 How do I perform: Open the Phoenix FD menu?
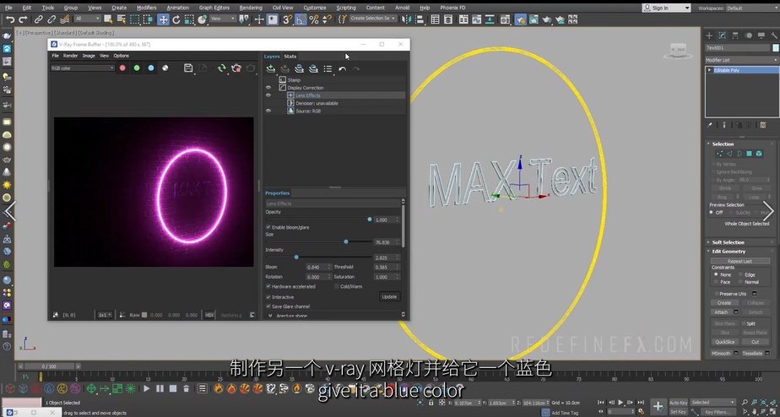452,8
